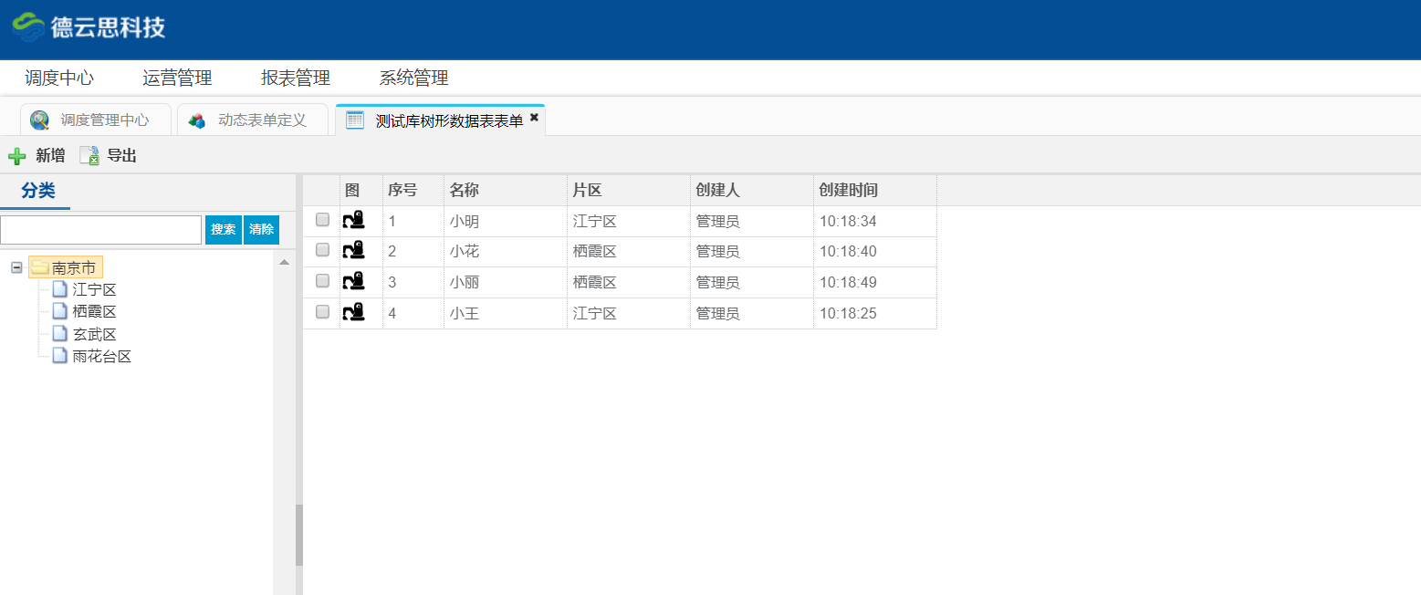The height and width of the screenshot is (595, 1421).
Task: Check the box for row 2 小花
Action: point(322,250)
